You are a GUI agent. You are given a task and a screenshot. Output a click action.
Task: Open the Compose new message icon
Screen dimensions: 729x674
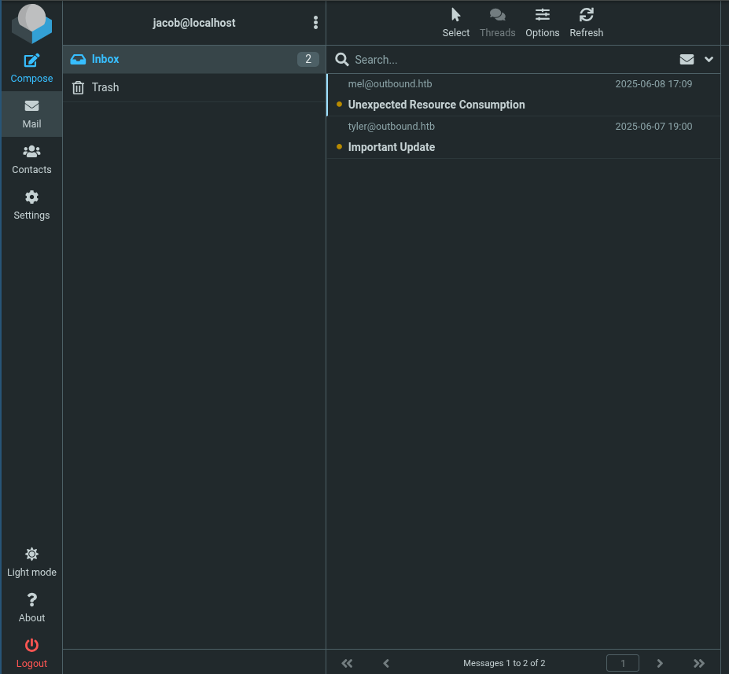click(31, 61)
